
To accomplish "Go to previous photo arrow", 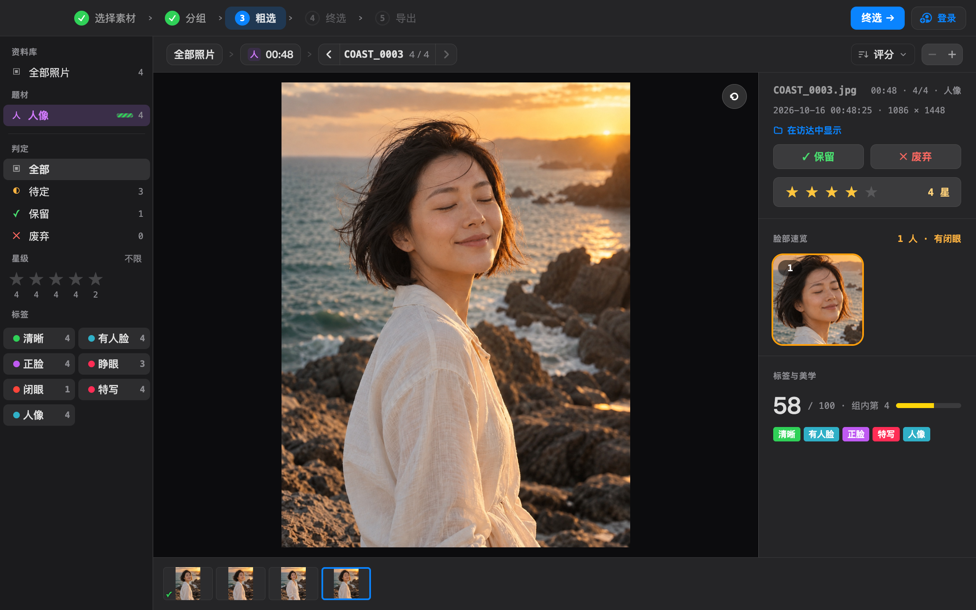I will pos(329,54).
